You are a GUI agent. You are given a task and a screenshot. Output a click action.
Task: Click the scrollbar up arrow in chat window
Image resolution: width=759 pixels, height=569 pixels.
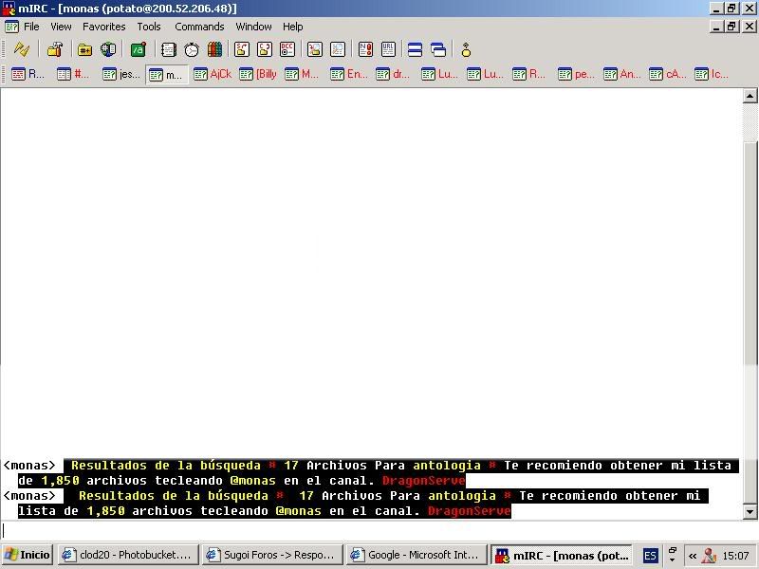coord(750,96)
